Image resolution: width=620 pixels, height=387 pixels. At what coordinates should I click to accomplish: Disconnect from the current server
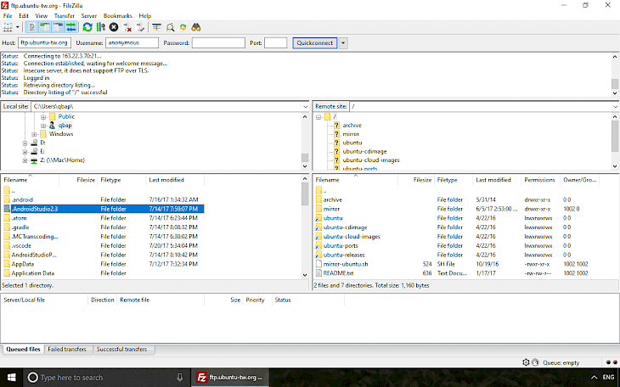(127, 27)
